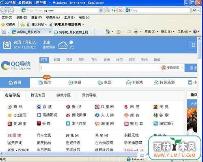Open the 搜狗搜索 engine selector dropdown
Image resolution: width=203 pixels, height=162 pixels.
coord(182,68)
